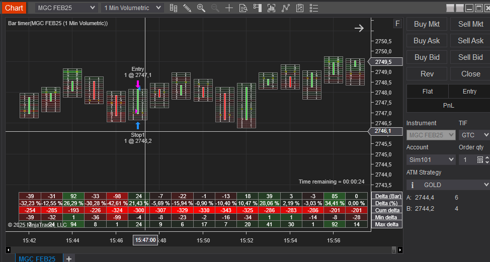Screen dimensions: 490x262
Task: Open the MGC FEB25 instrument selector in toolbar
Action: 66,8
